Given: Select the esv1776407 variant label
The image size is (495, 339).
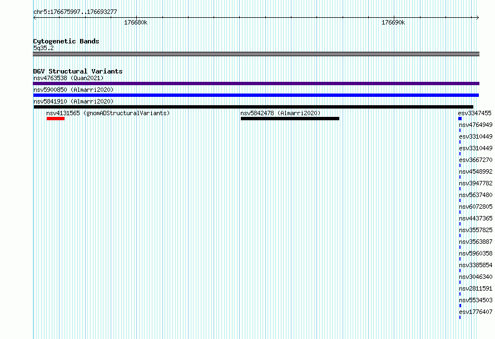Looking at the screenshot, I should [476, 312].
